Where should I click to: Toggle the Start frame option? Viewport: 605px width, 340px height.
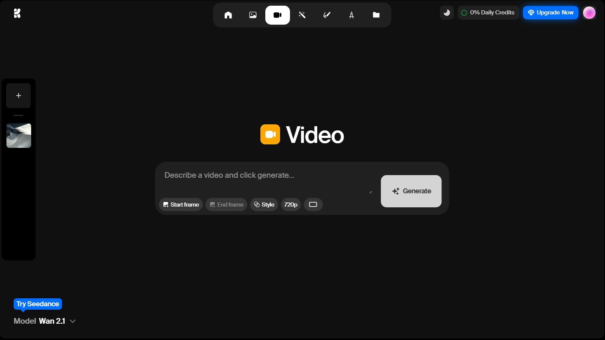click(x=181, y=205)
